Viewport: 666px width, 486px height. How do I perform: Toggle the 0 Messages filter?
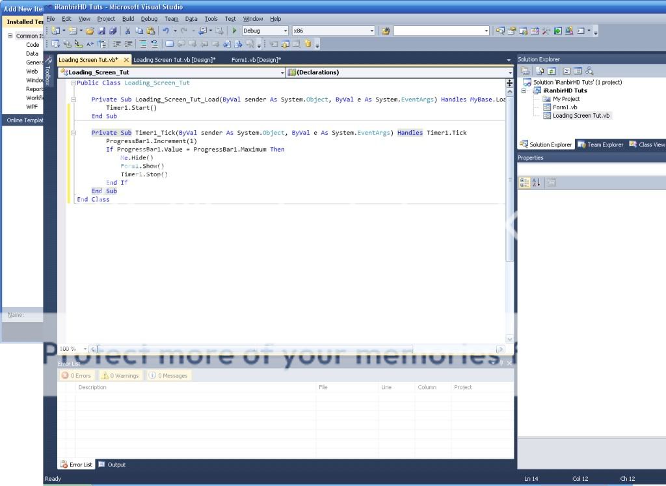point(168,375)
